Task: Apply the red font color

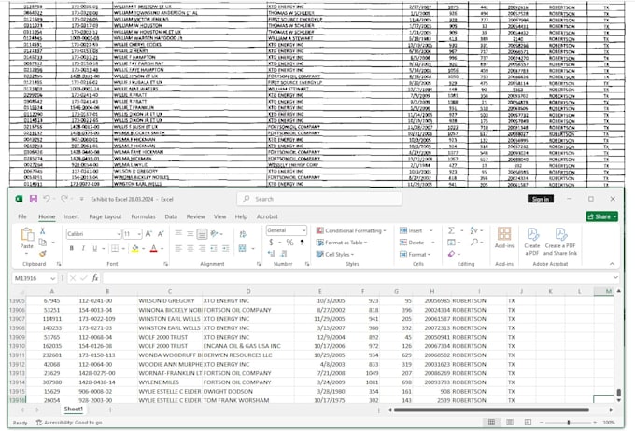Action: (x=153, y=248)
